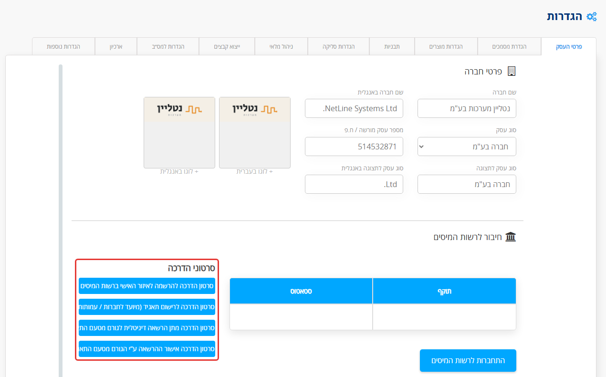Click the סוג עסק לתצוגה field
This screenshot has width=606, height=377.
coord(467,184)
